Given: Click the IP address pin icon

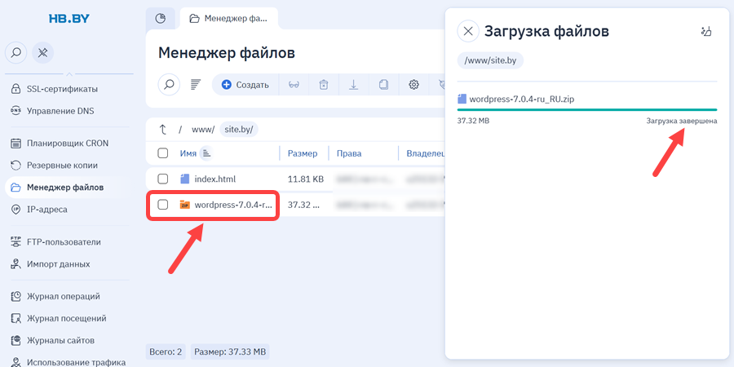Looking at the screenshot, I should tap(16, 210).
